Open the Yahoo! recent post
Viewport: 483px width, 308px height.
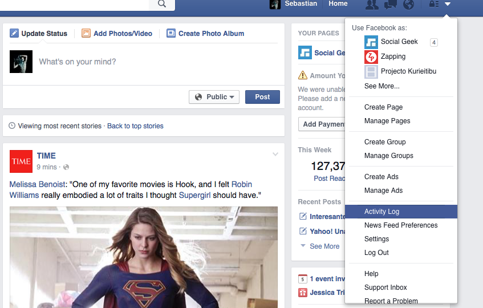(327, 232)
